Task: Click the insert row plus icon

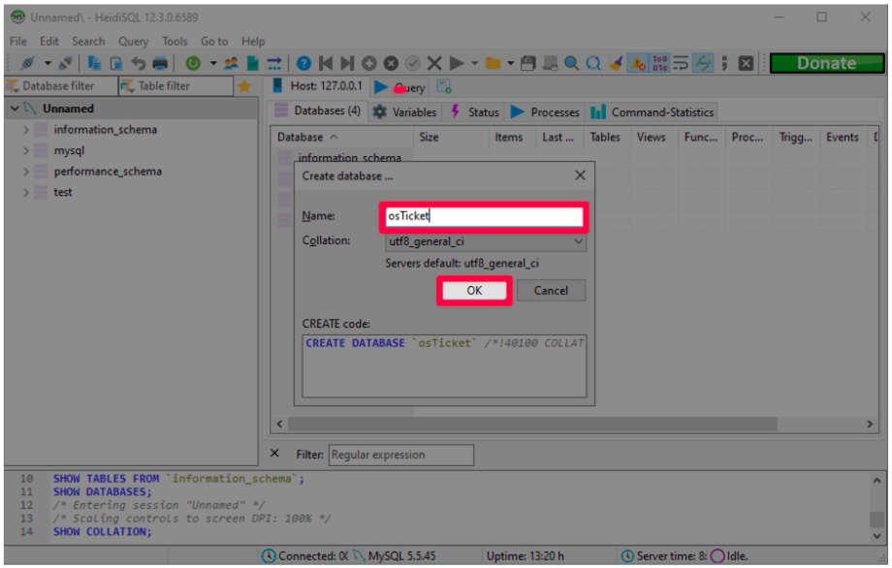Action: (369, 63)
